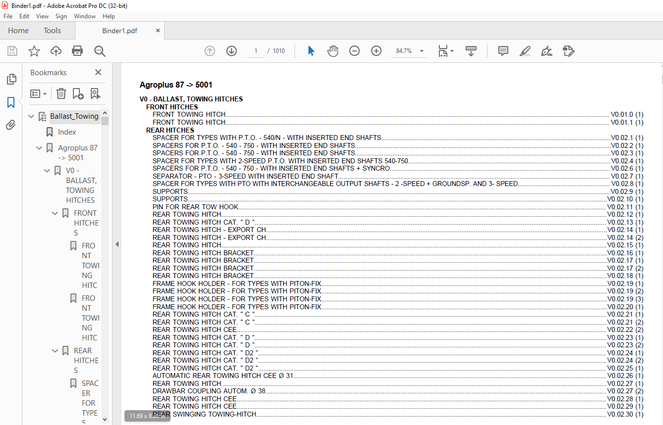This screenshot has width=663, height=425.
Task: Open the fit page options icon
Action: (445, 51)
